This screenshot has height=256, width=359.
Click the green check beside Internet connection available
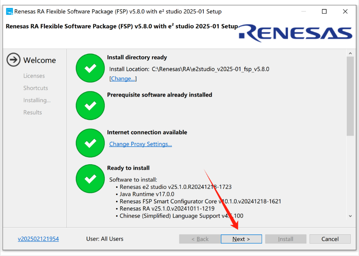90,143
